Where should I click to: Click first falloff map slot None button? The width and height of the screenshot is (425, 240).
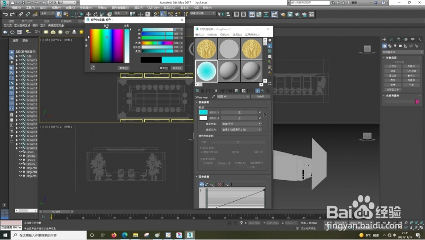click(239, 112)
